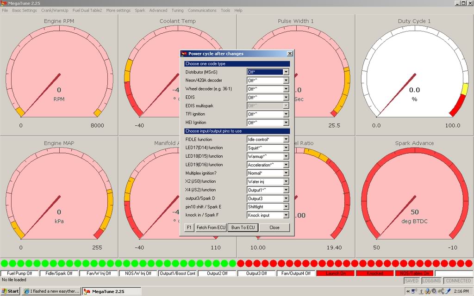Click the blue pill tray icon

point(449,291)
